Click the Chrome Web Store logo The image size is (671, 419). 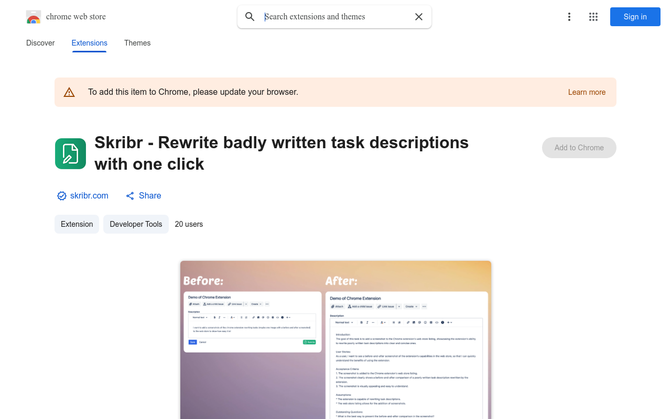pos(34,17)
